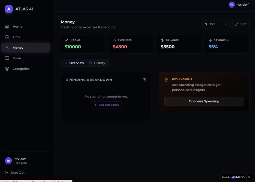Image resolution: width=255 pixels, height=182 pixels.
Task: Open Home in the sidebar
Action: coord(26,27)
